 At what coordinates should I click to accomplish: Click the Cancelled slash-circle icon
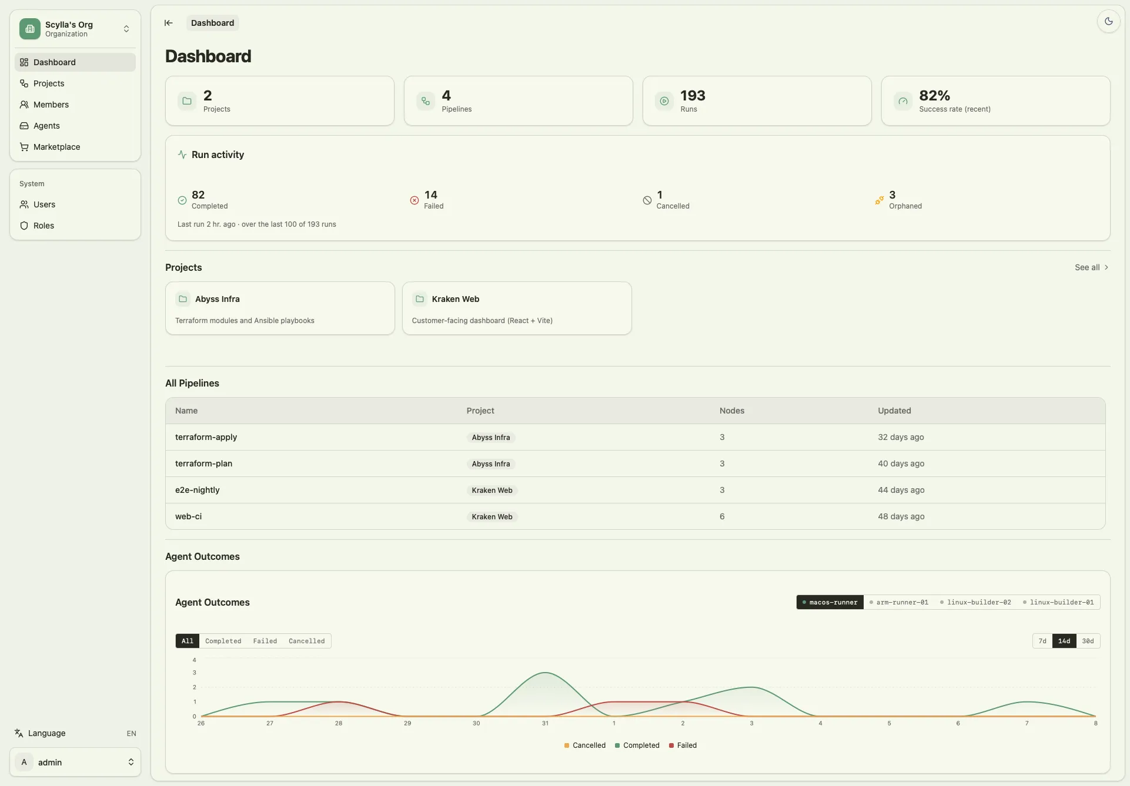coord(647,200)
